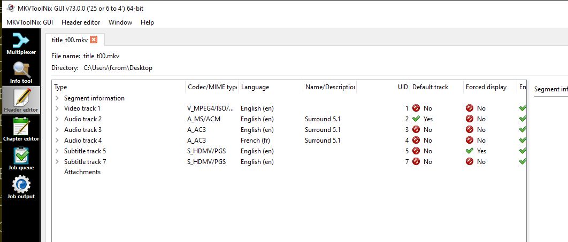Click the Language column header
The image size is (568, 242).
271,87
